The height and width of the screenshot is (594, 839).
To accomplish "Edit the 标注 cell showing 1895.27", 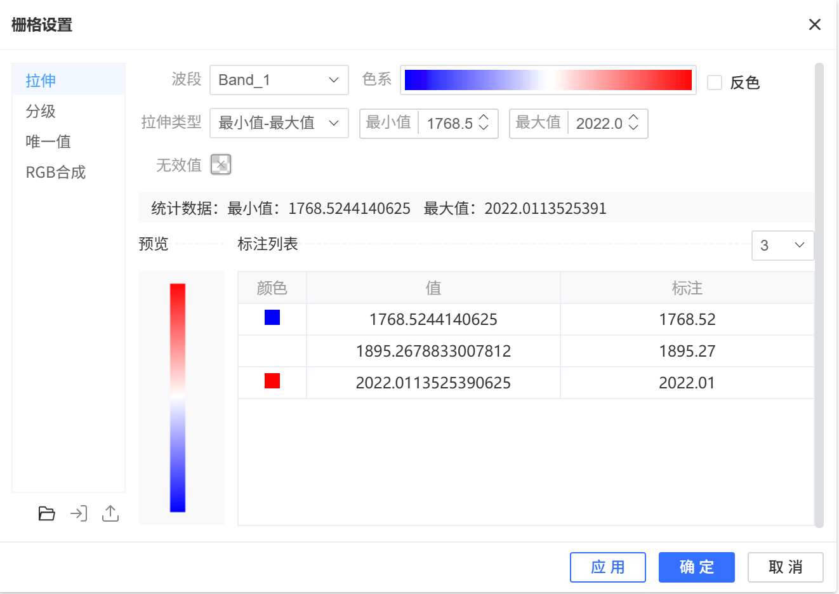I will [687, 350].
